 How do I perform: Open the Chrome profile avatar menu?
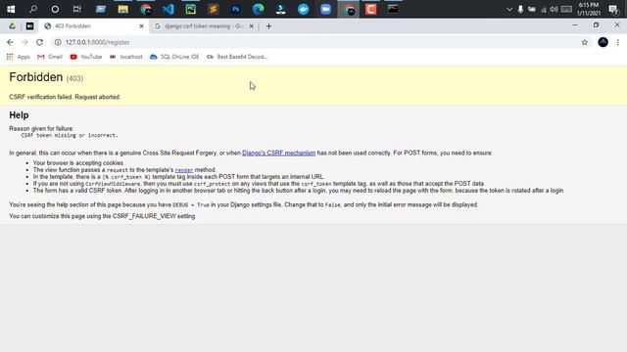(603, 42)
